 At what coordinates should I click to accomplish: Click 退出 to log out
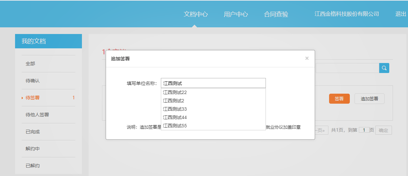point(400,14)
